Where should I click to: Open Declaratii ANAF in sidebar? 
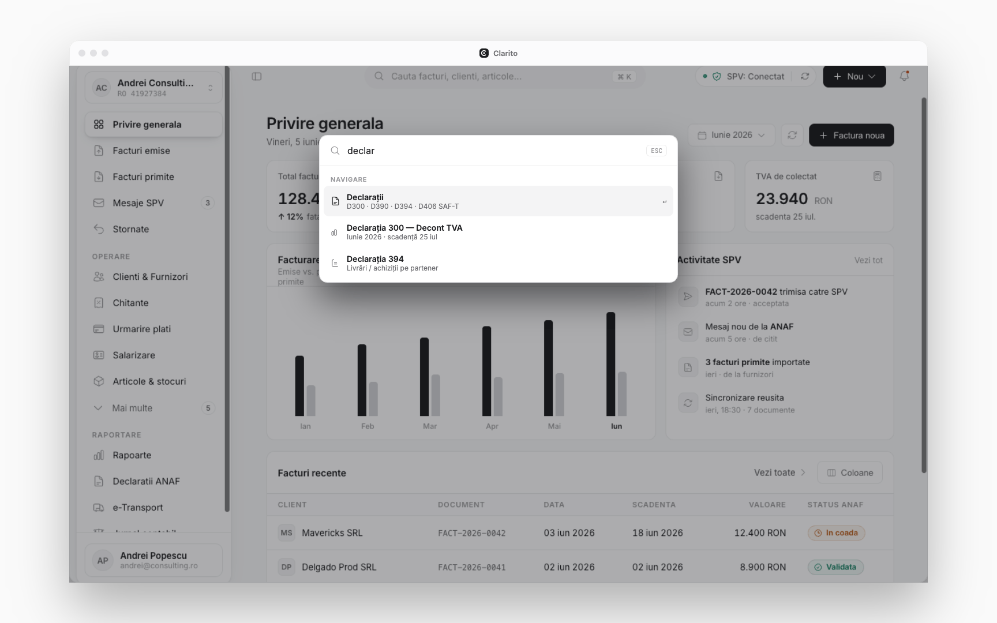(x=153, y=481)
